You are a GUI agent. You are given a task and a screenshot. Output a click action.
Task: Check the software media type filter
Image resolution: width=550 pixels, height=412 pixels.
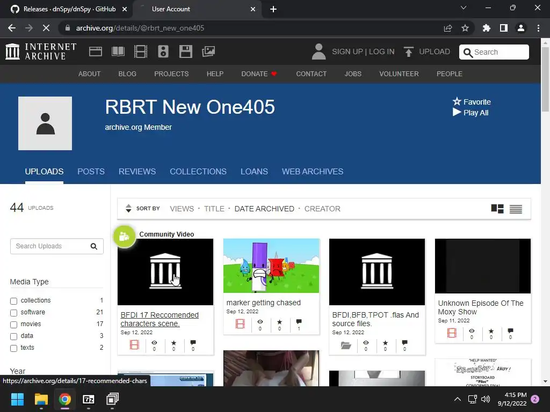click(13, 313)
